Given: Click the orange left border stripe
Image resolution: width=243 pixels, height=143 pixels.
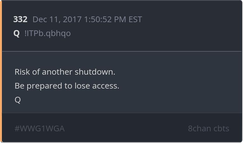Looking at the screenshot, I should (x=1, y=71).
